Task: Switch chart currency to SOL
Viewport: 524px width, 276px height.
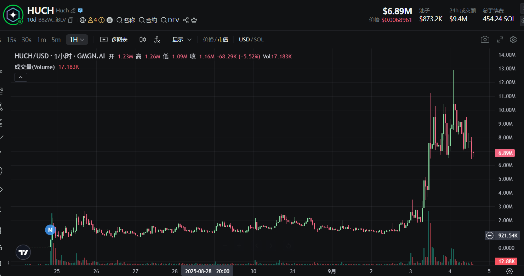Action: coord(259,40)
